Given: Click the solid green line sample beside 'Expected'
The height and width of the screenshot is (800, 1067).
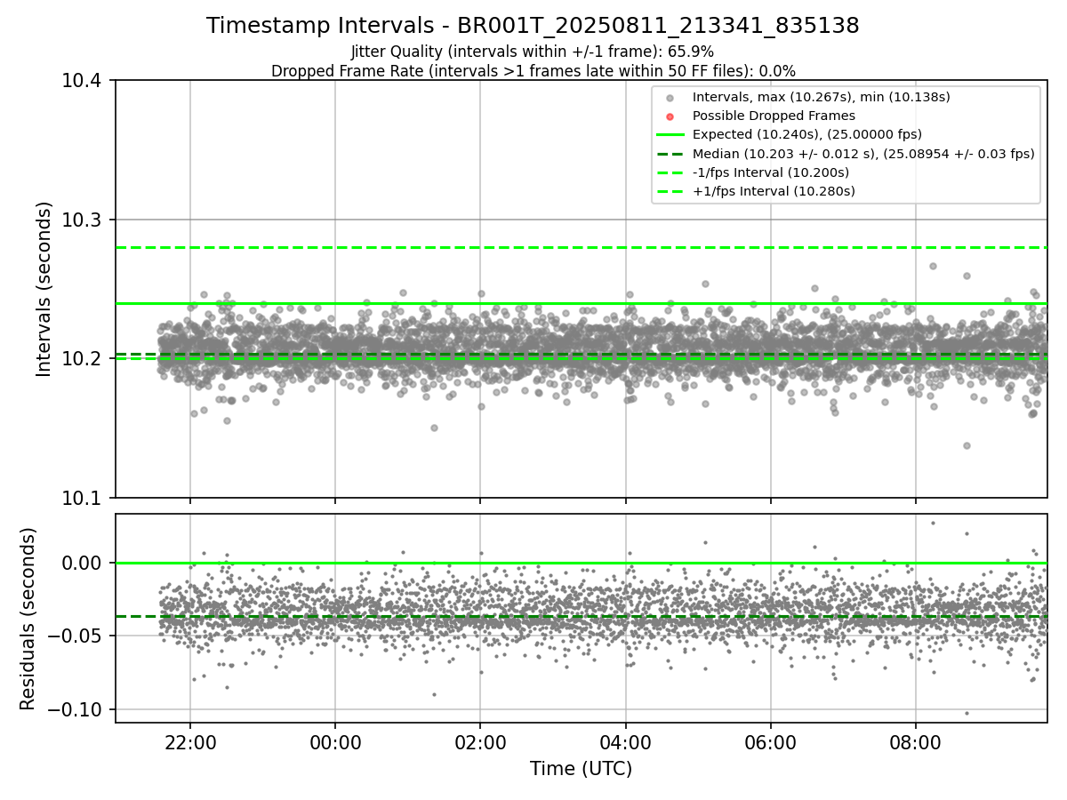Looking at the screenshot, I should (670, 135).
